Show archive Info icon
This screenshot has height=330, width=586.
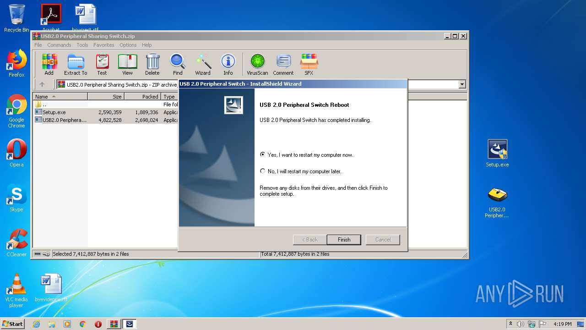pos(228,64)
